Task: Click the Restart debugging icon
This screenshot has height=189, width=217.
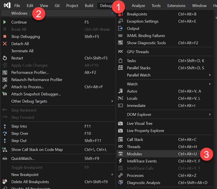Action: (5, 58)
